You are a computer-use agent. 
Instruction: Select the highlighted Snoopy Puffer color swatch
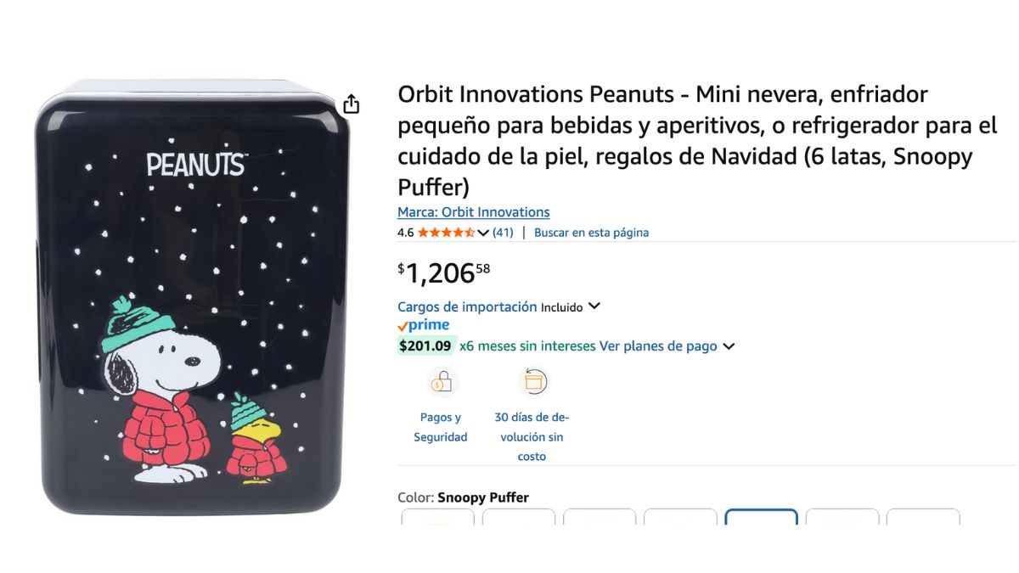(761, 517)
